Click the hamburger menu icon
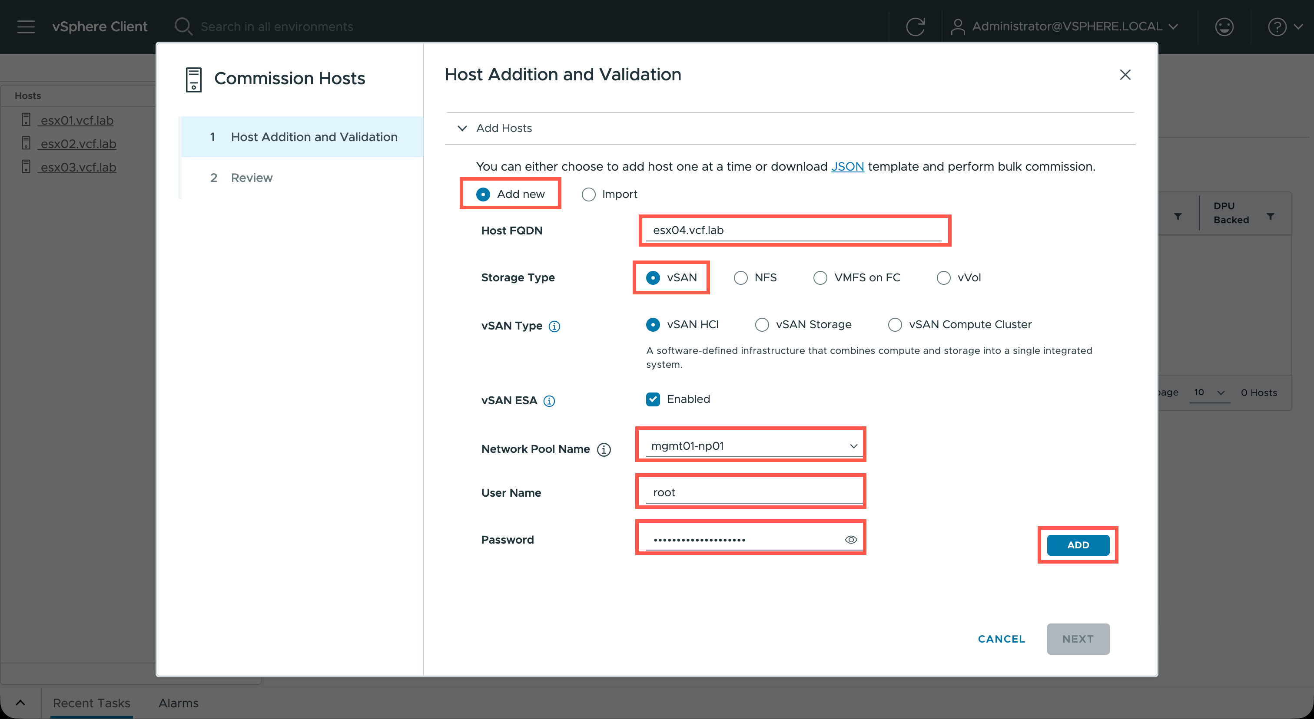 [x=26, y=26]
